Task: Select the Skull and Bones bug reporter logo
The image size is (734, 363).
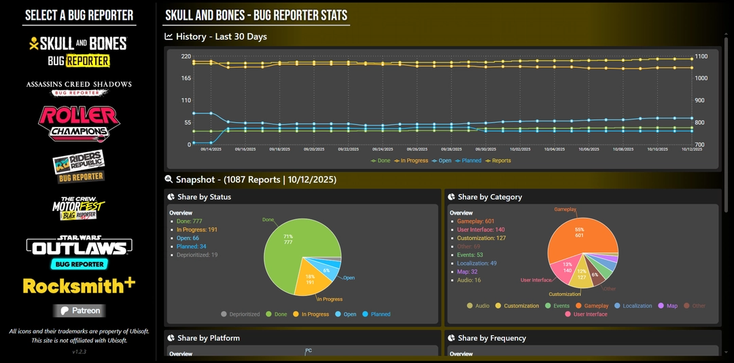Action: [x=78, y=52]
